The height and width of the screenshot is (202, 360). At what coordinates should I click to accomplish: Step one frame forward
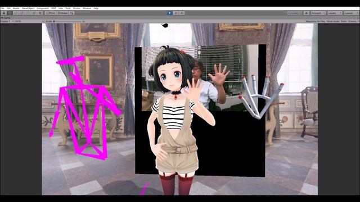[x=182, y=13]
